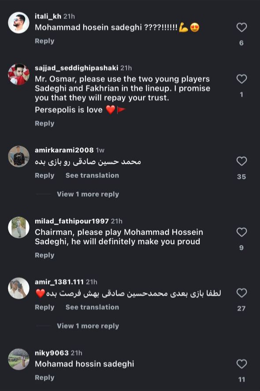Like itali_kh's comment using the heart icon
Screen dimensions: 260x391
coord(241,27)
